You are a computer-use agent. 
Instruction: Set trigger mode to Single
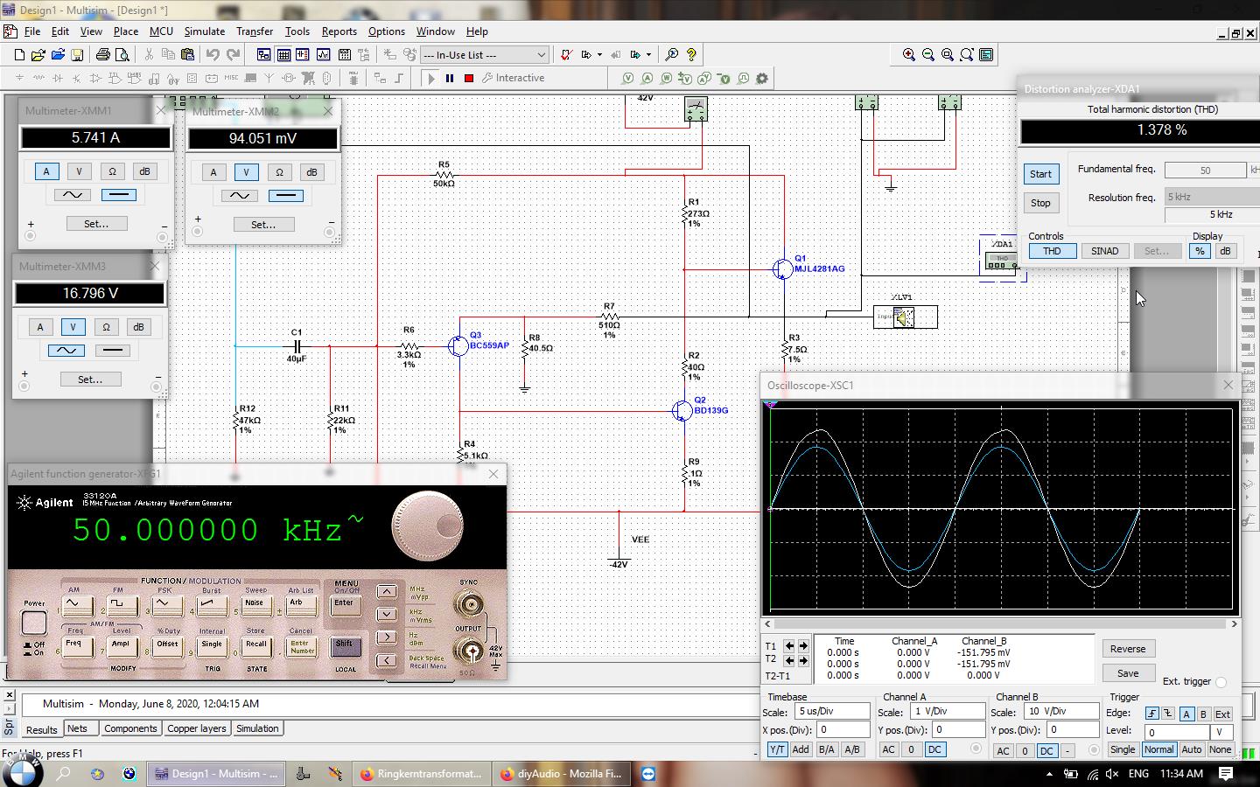point(1123,749)
